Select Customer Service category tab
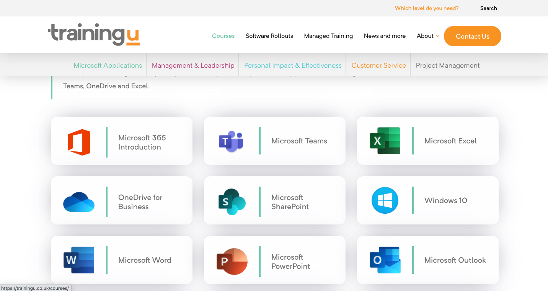548x291 pixels. point(379,65)
